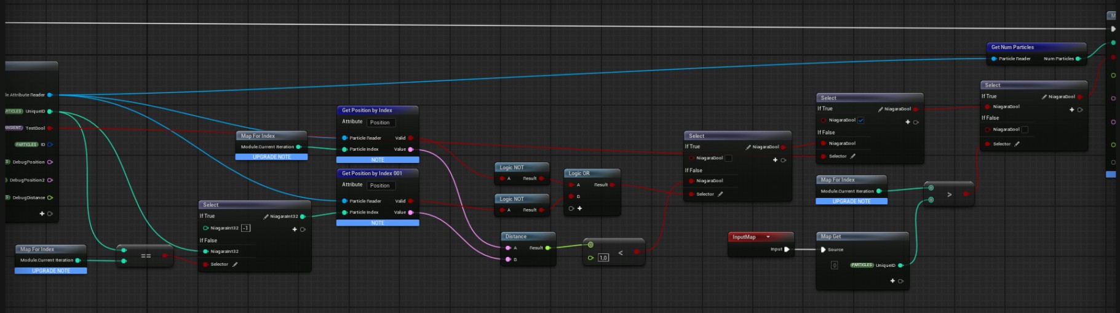Viewport: 1120px width, 313px height.
Task: Open the InputMap node dropdown arrow
Action: [x=768, y=237]
